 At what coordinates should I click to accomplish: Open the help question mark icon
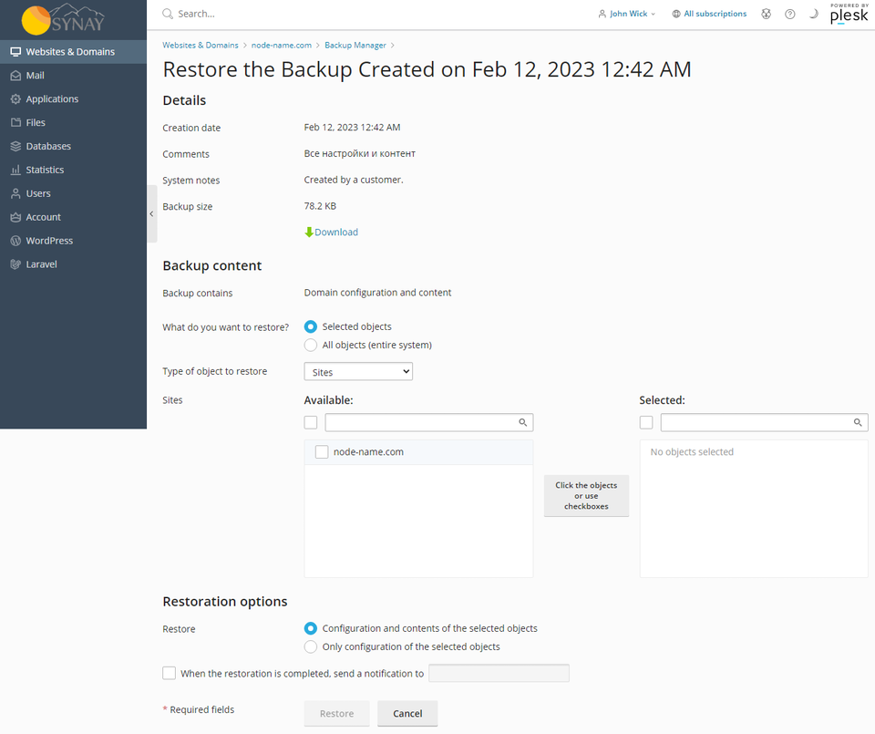click(789, 14)
